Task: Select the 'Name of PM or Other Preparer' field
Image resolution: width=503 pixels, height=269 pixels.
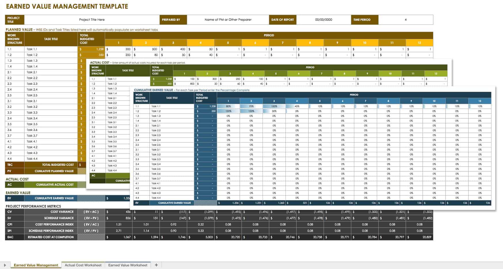Action: (228, 20)
